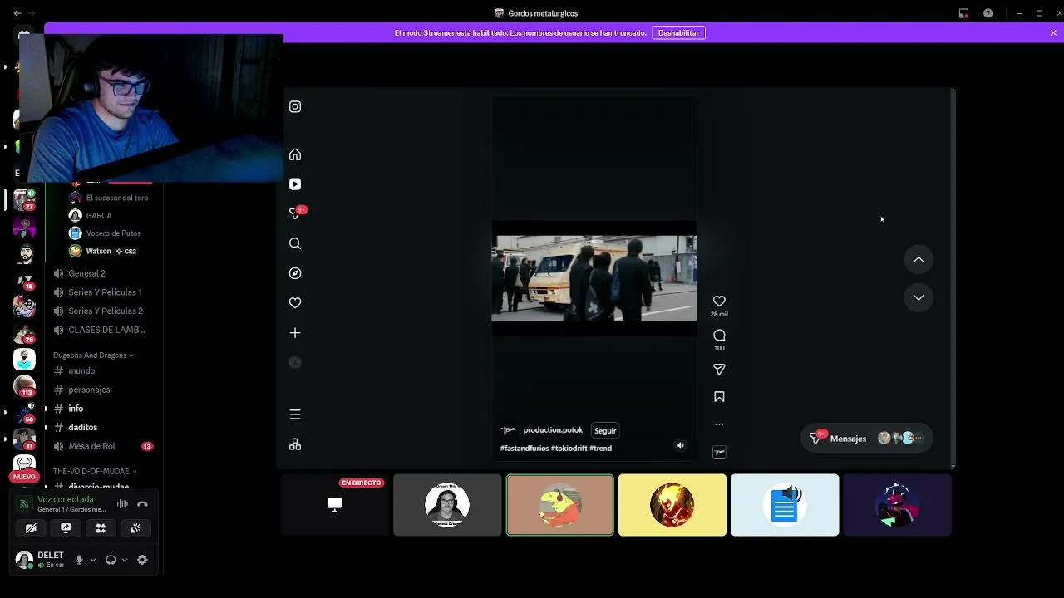The height and width of the screenshot is (598, 1064).
Task: Open production.potok profile name
Action: [x=553, y=430]
